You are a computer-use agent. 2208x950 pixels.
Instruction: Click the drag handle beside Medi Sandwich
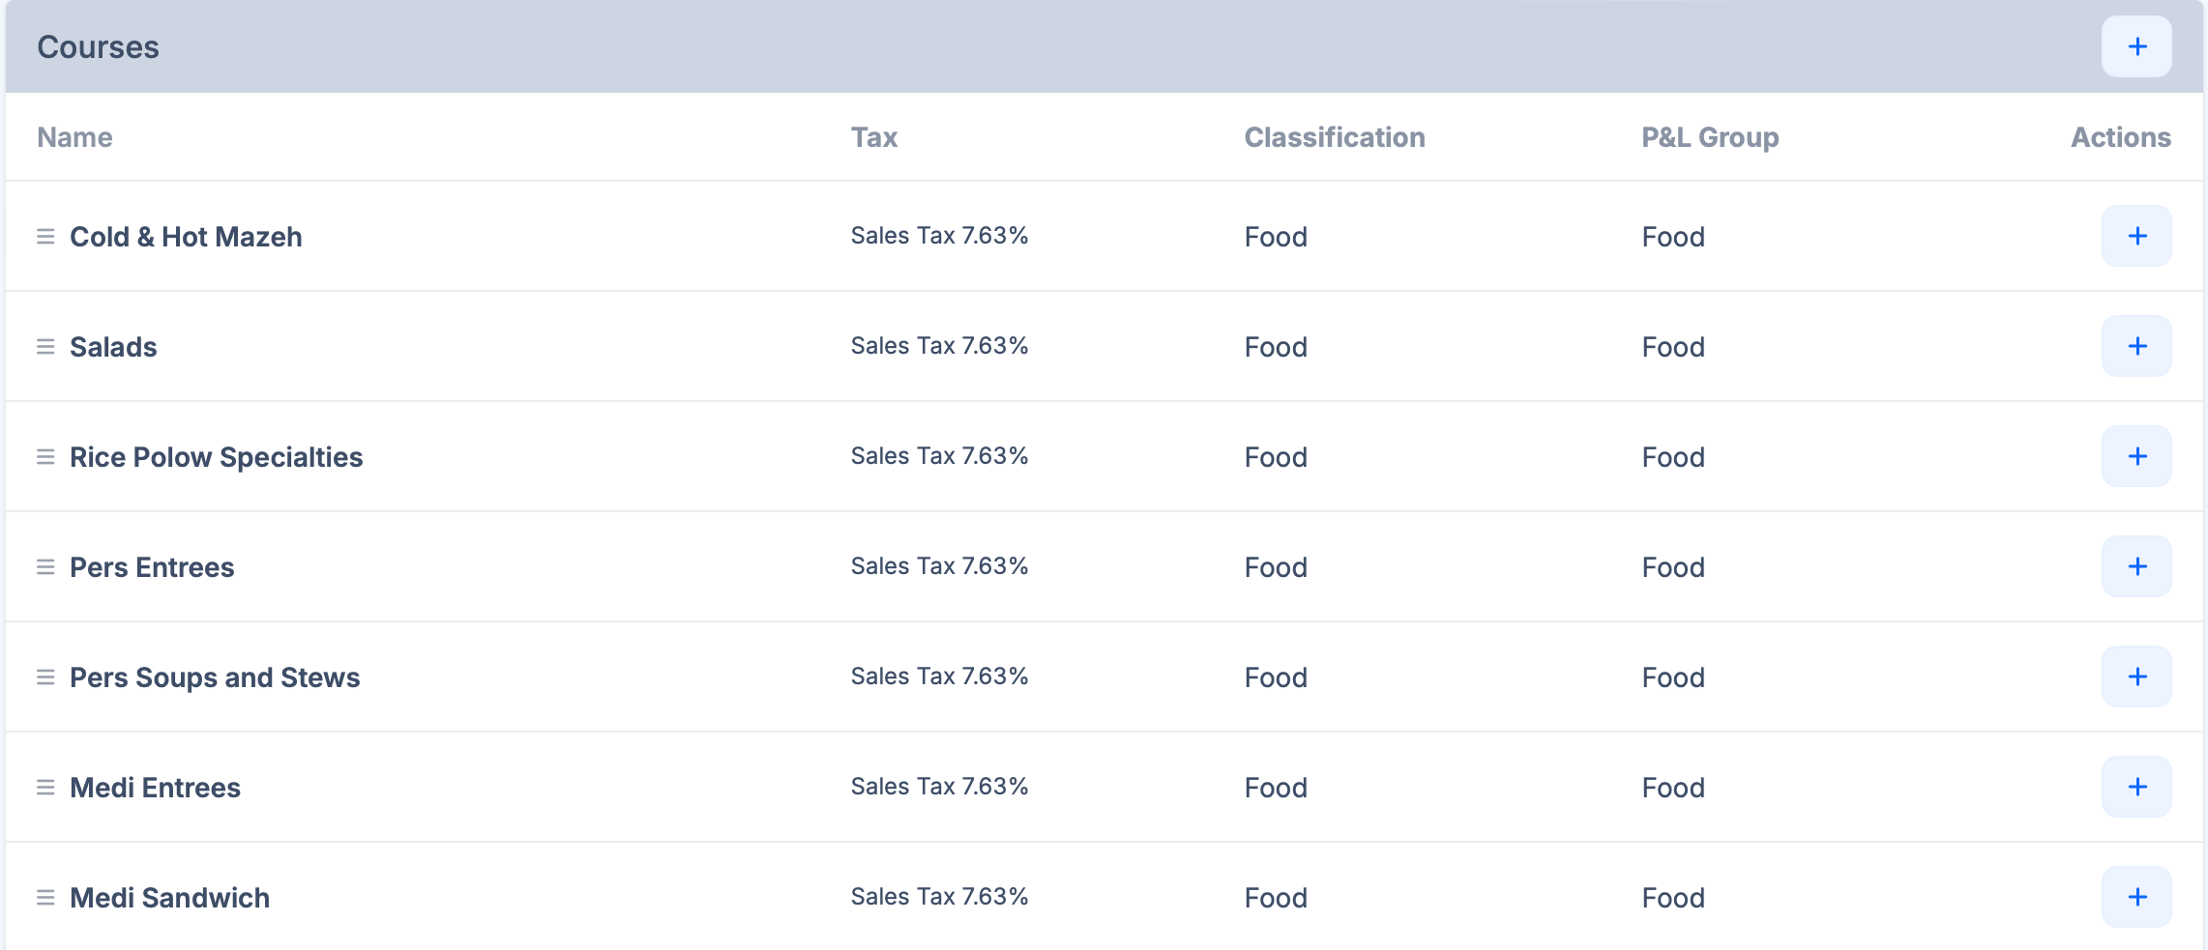(45, 898)
